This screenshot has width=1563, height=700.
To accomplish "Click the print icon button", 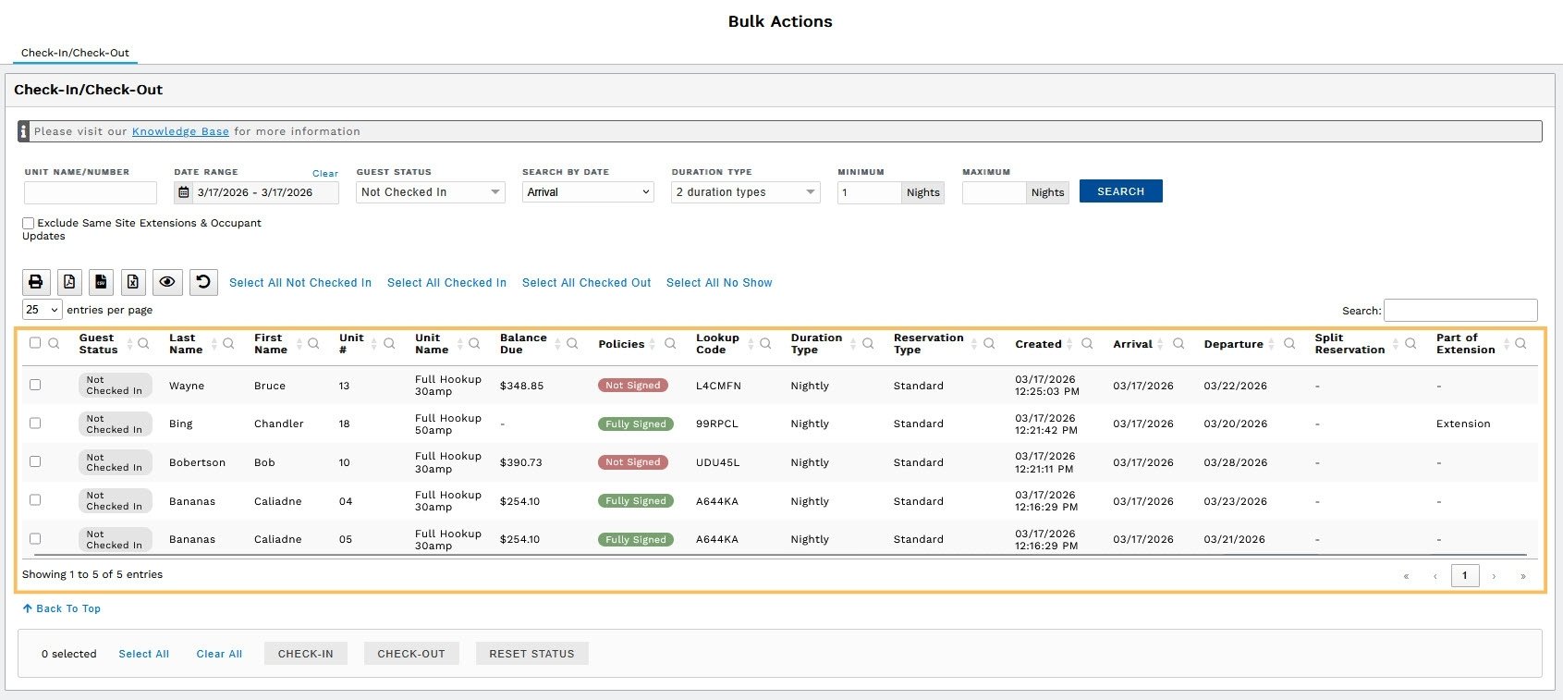I will (35, 282).
